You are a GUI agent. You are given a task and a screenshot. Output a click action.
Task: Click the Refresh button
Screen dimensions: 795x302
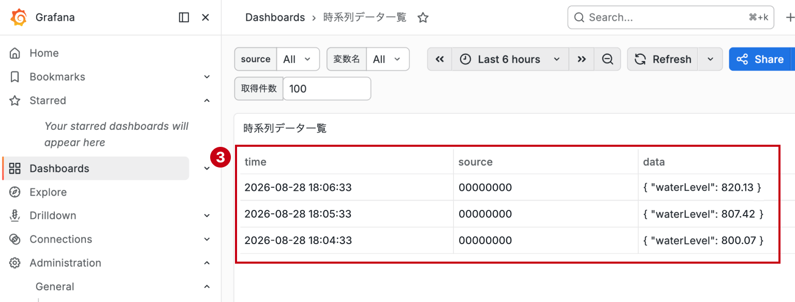pos(663,59)
